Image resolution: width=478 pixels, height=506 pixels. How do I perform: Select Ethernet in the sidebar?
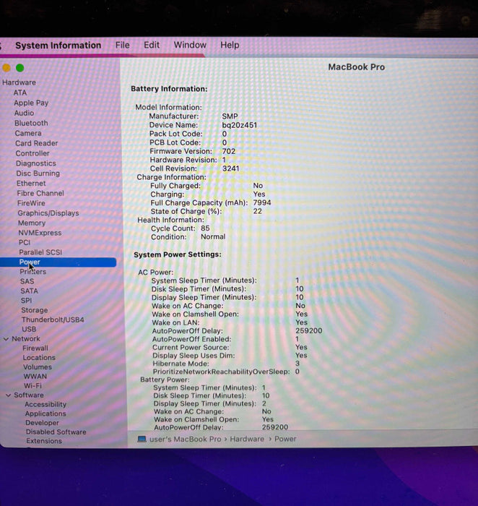31,184
